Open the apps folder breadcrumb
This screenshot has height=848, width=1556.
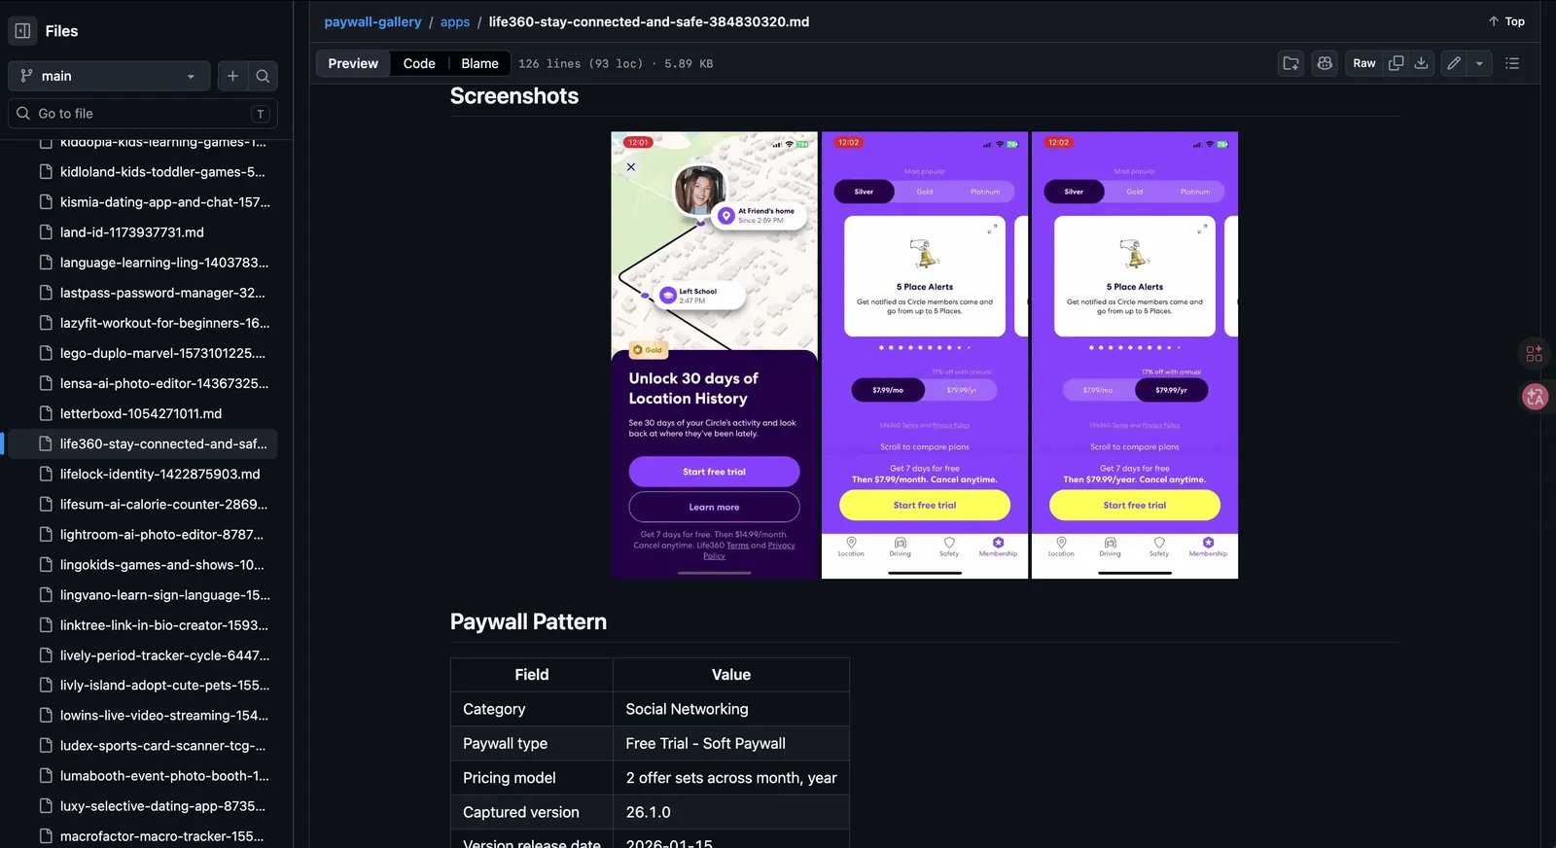point(454,21)
